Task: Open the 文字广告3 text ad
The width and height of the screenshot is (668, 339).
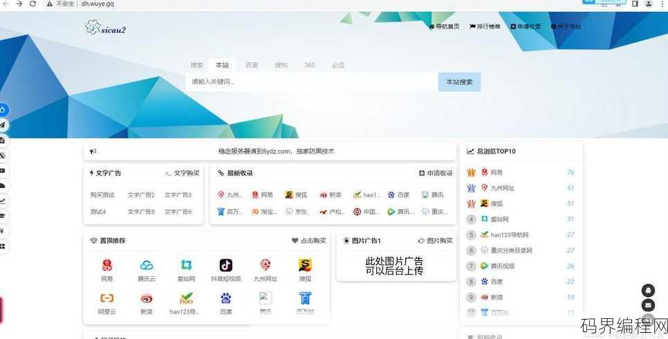Action: (178, 195)
